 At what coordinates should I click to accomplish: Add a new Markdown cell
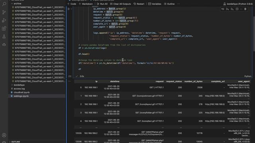86,4
